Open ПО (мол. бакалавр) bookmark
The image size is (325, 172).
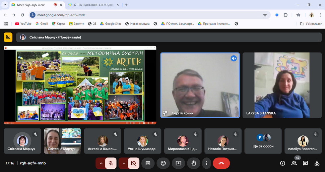(178, 24)
